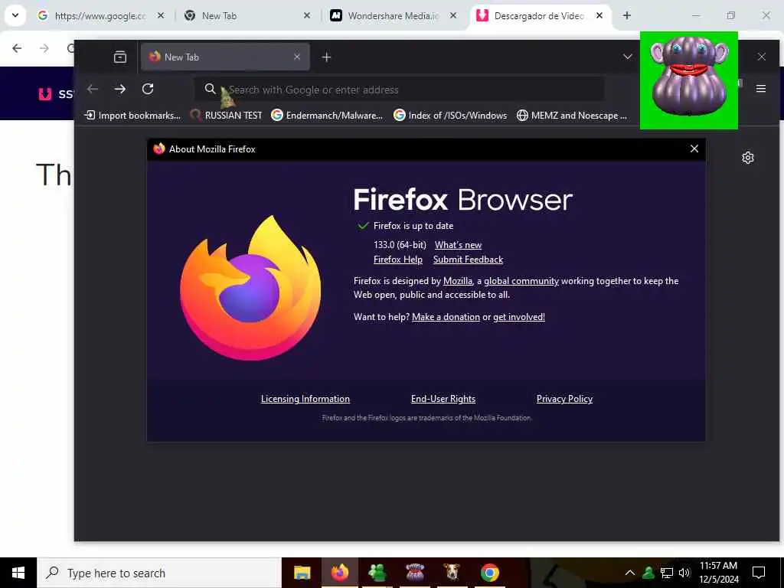This screenshot has width=784, height=588.
Task: Open Endermanch/Malware bookmark
Action: coord(327,116)
